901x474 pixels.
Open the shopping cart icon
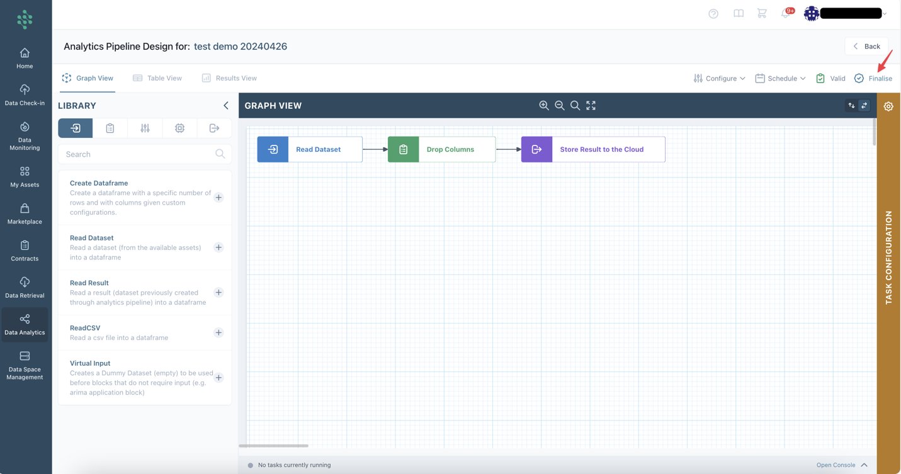(x=762, y=13)
